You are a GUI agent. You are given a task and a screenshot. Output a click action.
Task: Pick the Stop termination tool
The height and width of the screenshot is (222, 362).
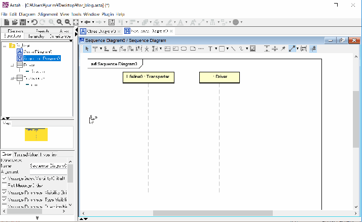tap(147, 49)
